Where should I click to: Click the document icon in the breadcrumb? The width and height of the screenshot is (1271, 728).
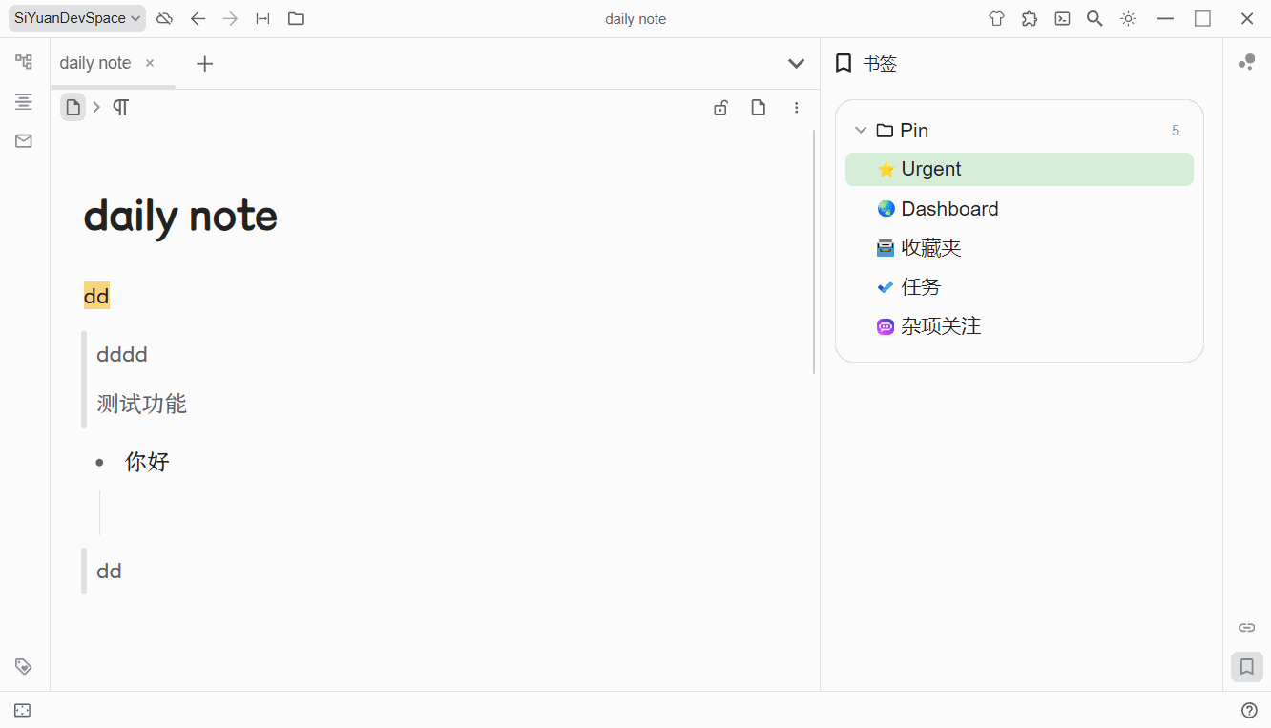pyautogui.click(x=73, y=107)
